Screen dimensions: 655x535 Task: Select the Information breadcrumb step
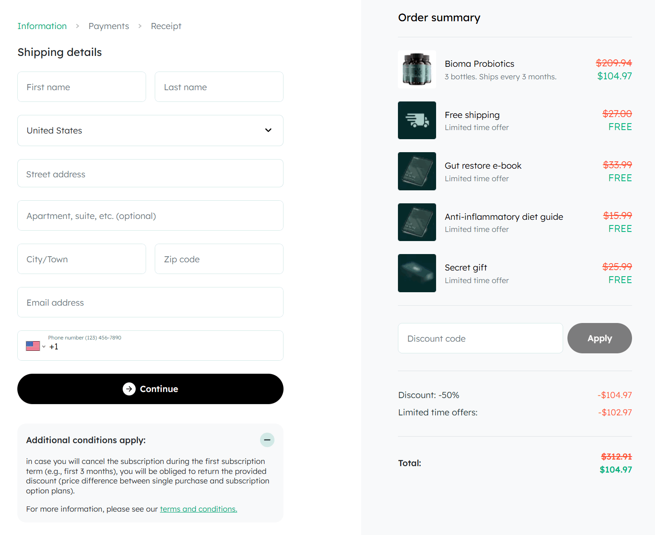click(42, 26)
